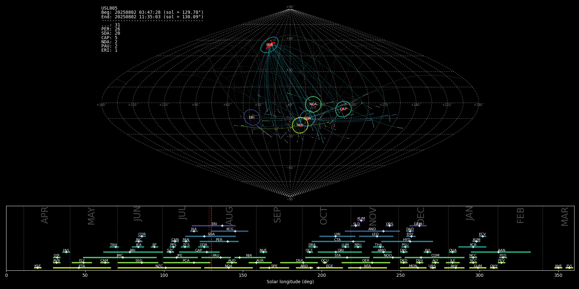Click the 'ERI: 1' count entry
The image size is (579, 289).
pyautogui.click(x=109, y=50)
